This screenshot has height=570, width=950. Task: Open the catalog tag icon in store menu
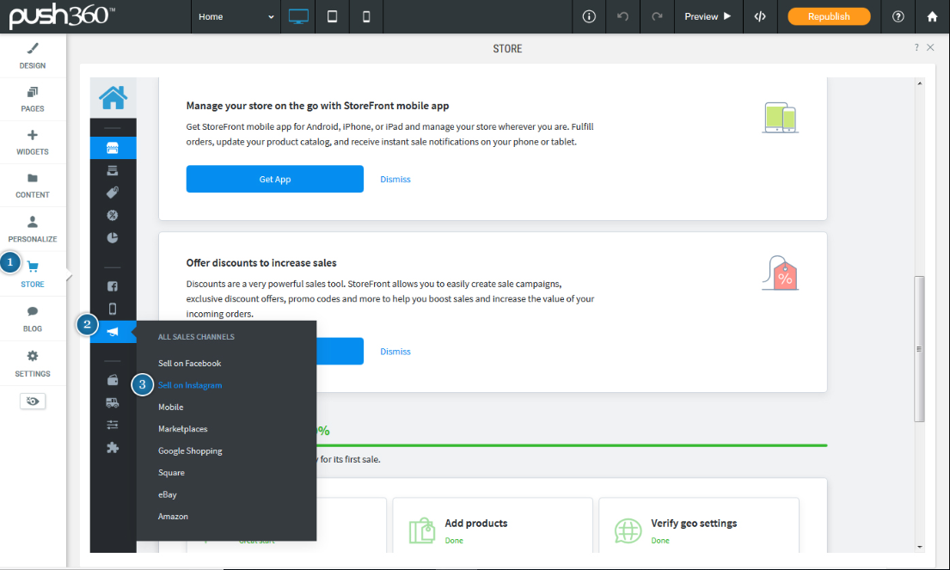click(113, 193)
